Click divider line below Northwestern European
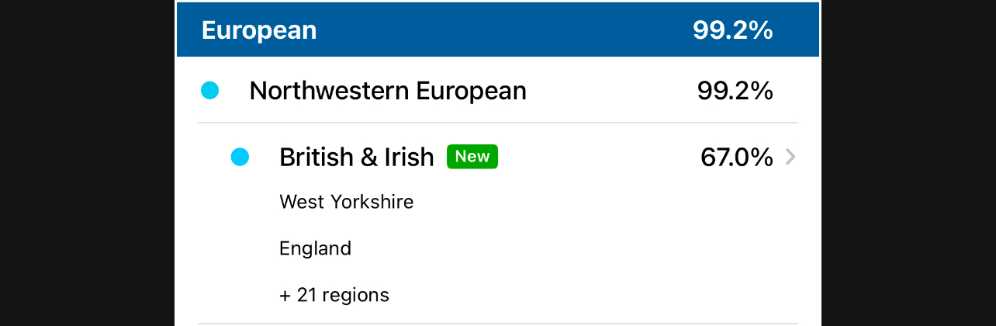The width and height of the screenshot is (996, 326). click(x=496, y=123)
